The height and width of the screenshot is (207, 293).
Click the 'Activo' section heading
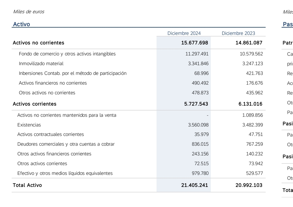coord(21,24)
